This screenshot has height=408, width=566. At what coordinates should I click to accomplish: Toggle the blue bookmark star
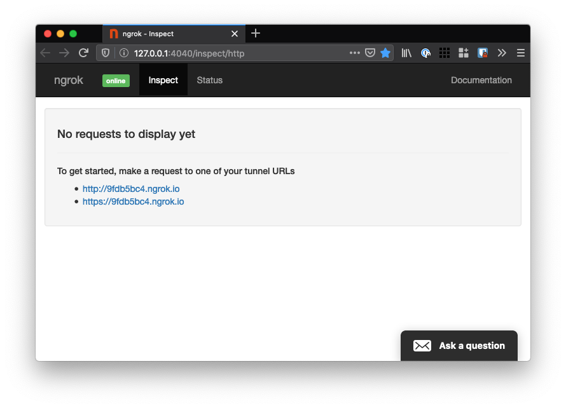coord(385,53)
